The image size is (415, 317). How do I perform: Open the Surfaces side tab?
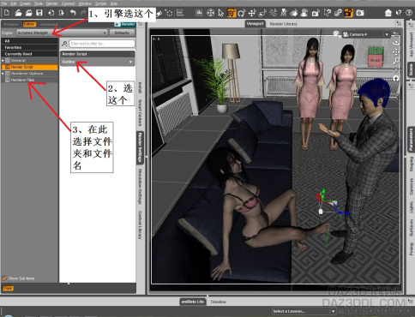412,227
